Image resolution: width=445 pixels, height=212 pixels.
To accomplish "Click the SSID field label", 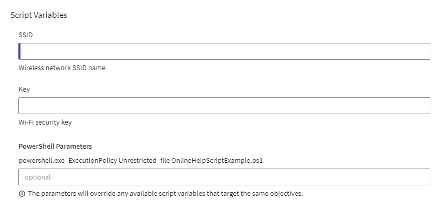I will point(26,35).
